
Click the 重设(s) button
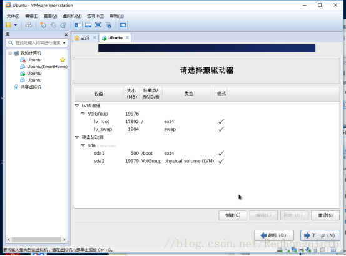click(x=325, y=215)
